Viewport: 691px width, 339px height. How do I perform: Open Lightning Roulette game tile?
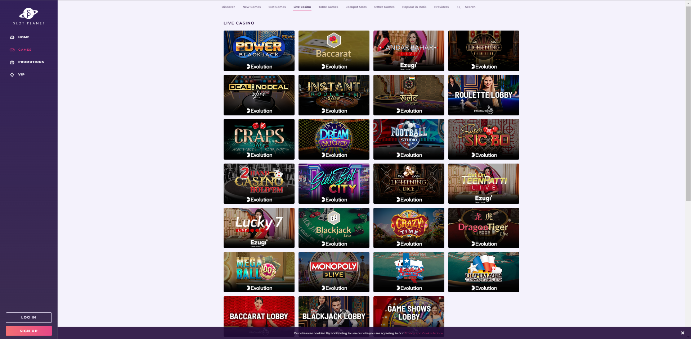point(484,51)
